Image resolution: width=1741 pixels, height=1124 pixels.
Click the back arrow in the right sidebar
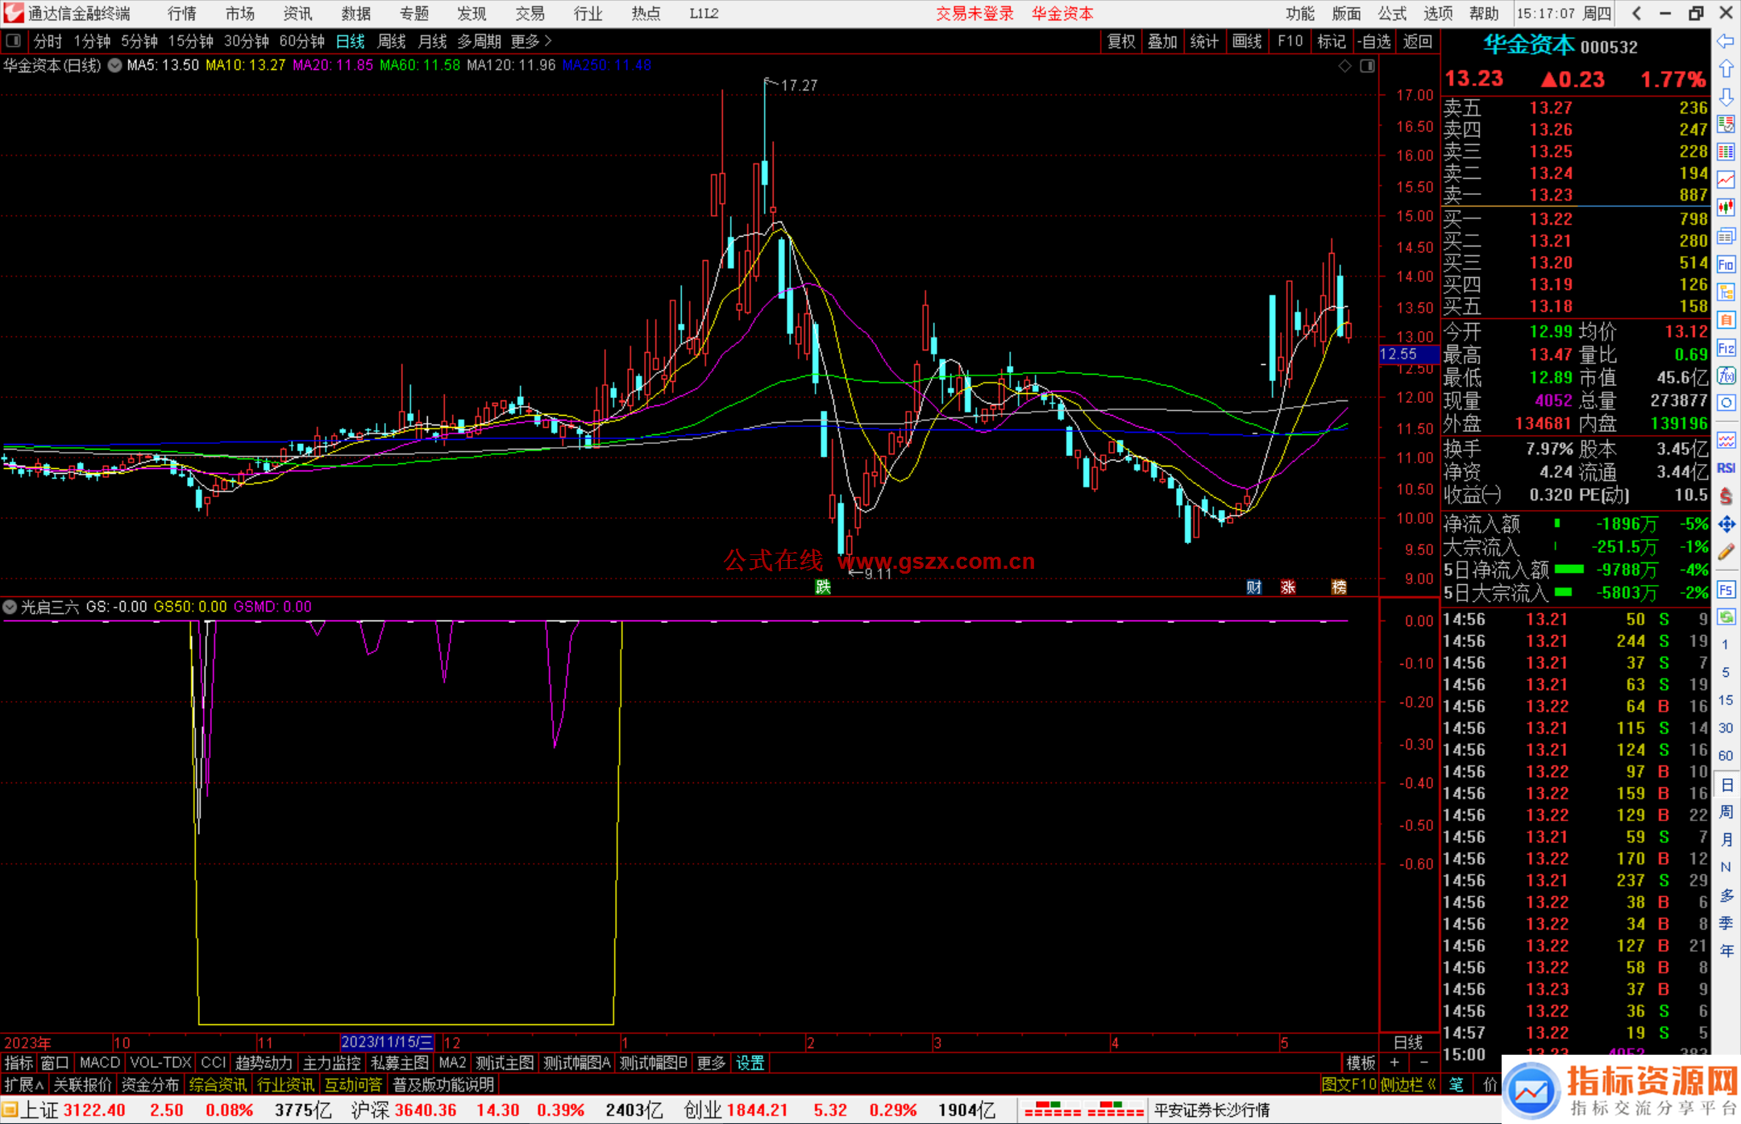pos(1726,41)
